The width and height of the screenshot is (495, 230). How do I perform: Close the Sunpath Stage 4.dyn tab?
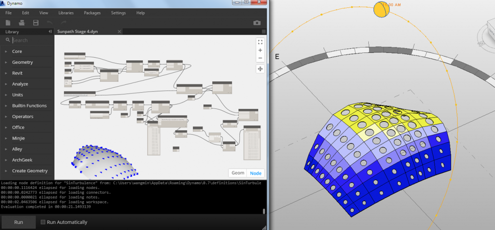pyautogui.click(x=120, y=31)
